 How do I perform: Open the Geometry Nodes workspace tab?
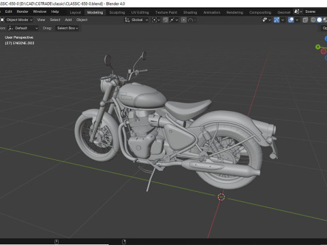coord(284,12)
